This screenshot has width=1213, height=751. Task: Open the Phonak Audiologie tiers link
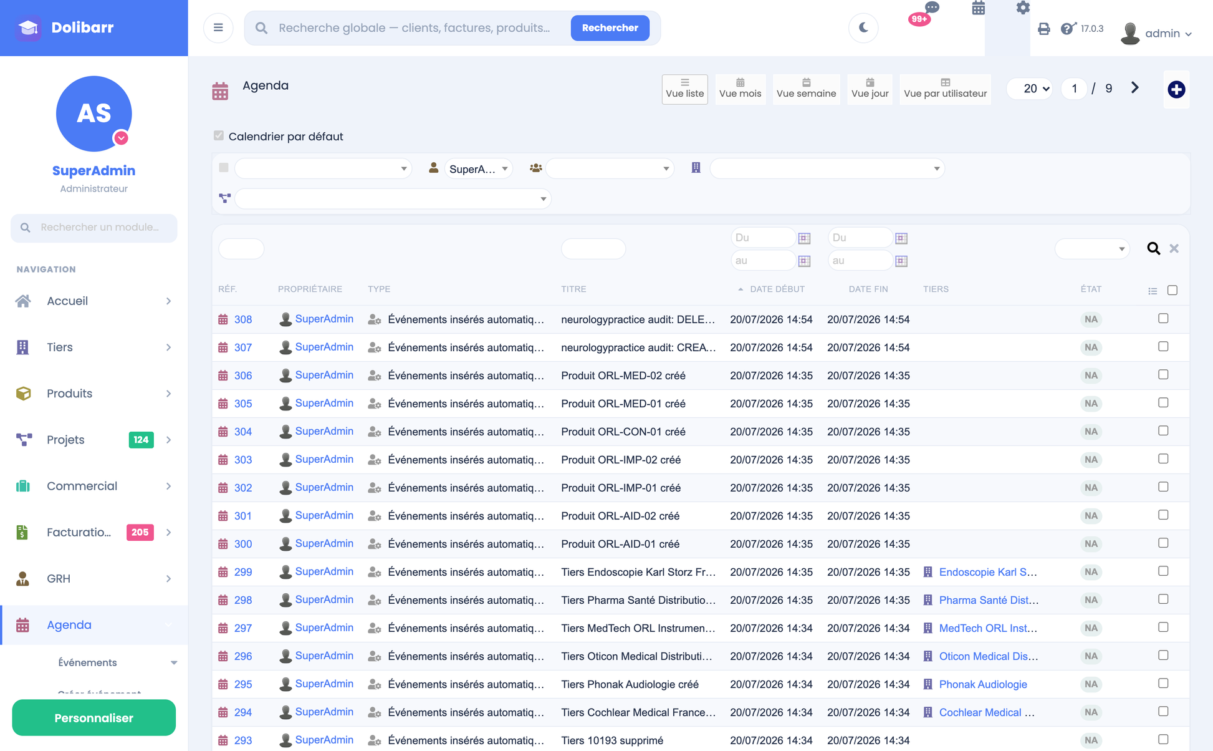click(x=983, y=684)
